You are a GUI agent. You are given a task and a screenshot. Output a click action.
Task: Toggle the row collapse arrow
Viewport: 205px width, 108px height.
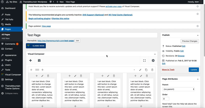[x=134, y=70]
